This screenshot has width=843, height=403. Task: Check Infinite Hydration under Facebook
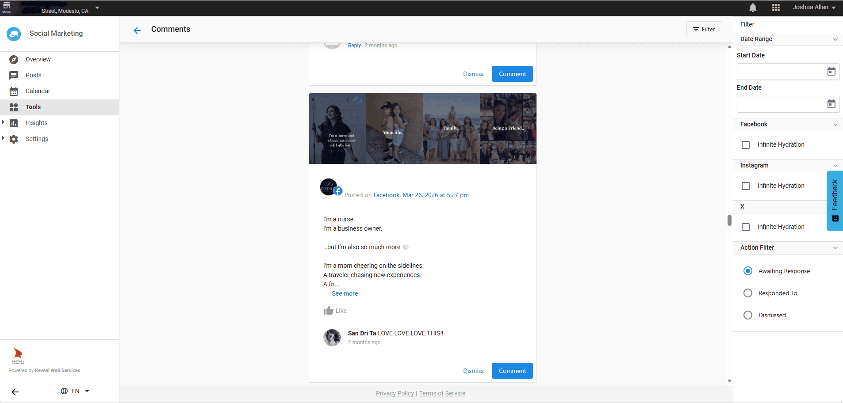pyautogui.click(x=746, y=145)
